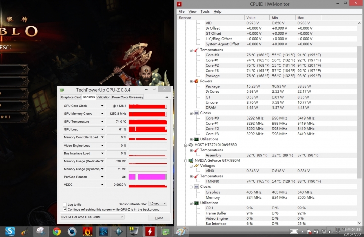The image size is (364, 237).
Task: Switch to HWMonitor red lightning taskbar icon
Action: (150, 231)
